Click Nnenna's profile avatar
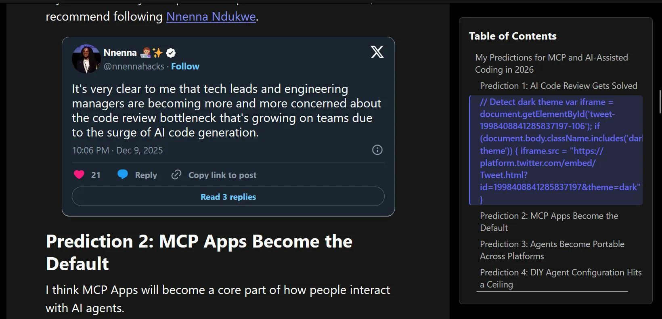 (x=86, y=59)
